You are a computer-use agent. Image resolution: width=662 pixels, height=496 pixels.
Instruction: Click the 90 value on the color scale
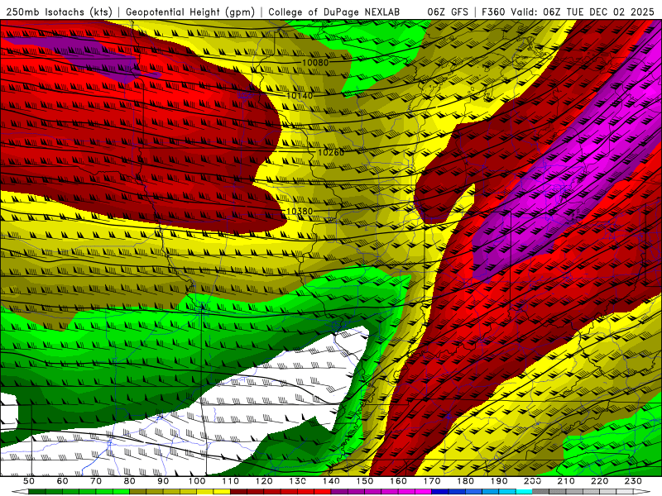pos(163,481)
